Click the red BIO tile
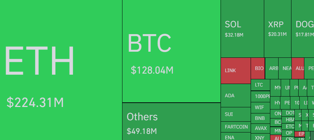Screen dimensions: 314x140 coord(258,68)
